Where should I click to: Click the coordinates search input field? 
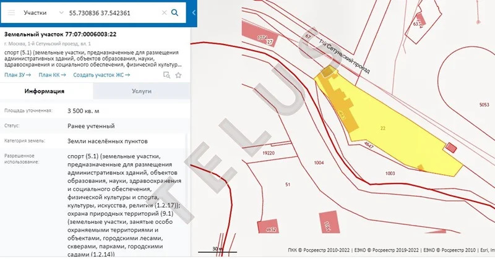(114, 12)
